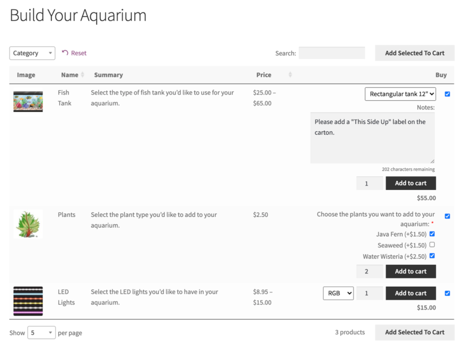Uncheck the Java Fern plant option
Viewport: 463px width, 346px height.
(x=432, y=233)
